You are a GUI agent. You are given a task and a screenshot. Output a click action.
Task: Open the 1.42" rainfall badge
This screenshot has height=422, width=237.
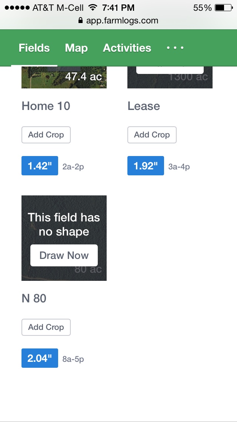click(x=40, y=166)
